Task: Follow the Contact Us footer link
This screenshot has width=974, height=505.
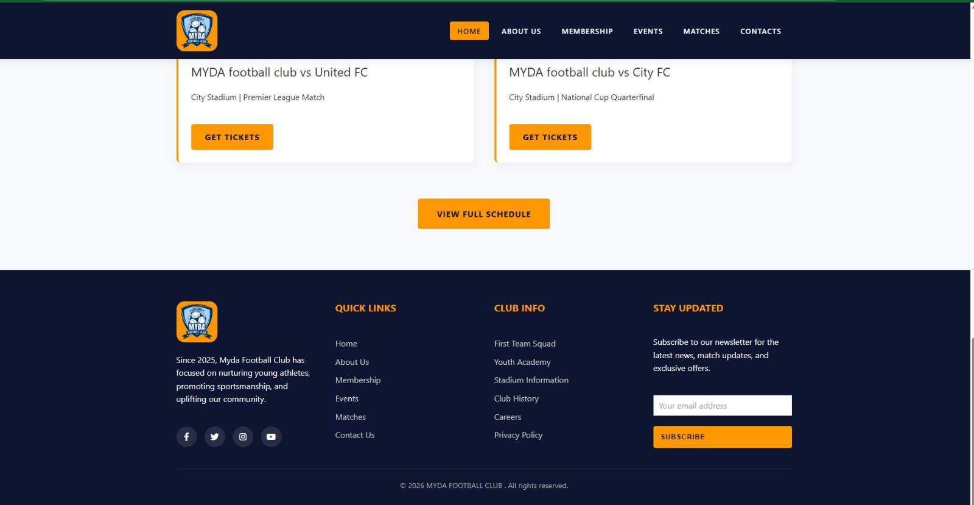Action: (x=355, y=435)
